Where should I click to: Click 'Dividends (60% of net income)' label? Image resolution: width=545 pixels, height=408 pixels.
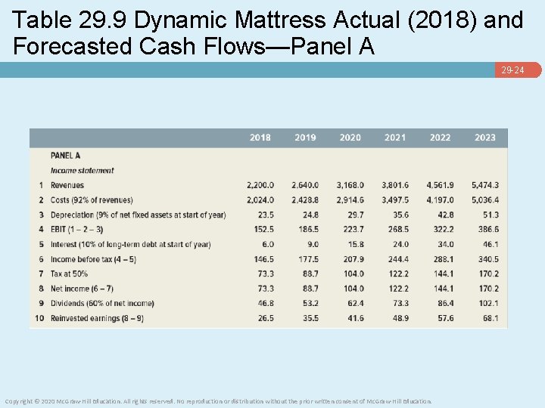(102, 303)
